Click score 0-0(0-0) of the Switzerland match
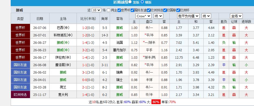 [88, 80]
